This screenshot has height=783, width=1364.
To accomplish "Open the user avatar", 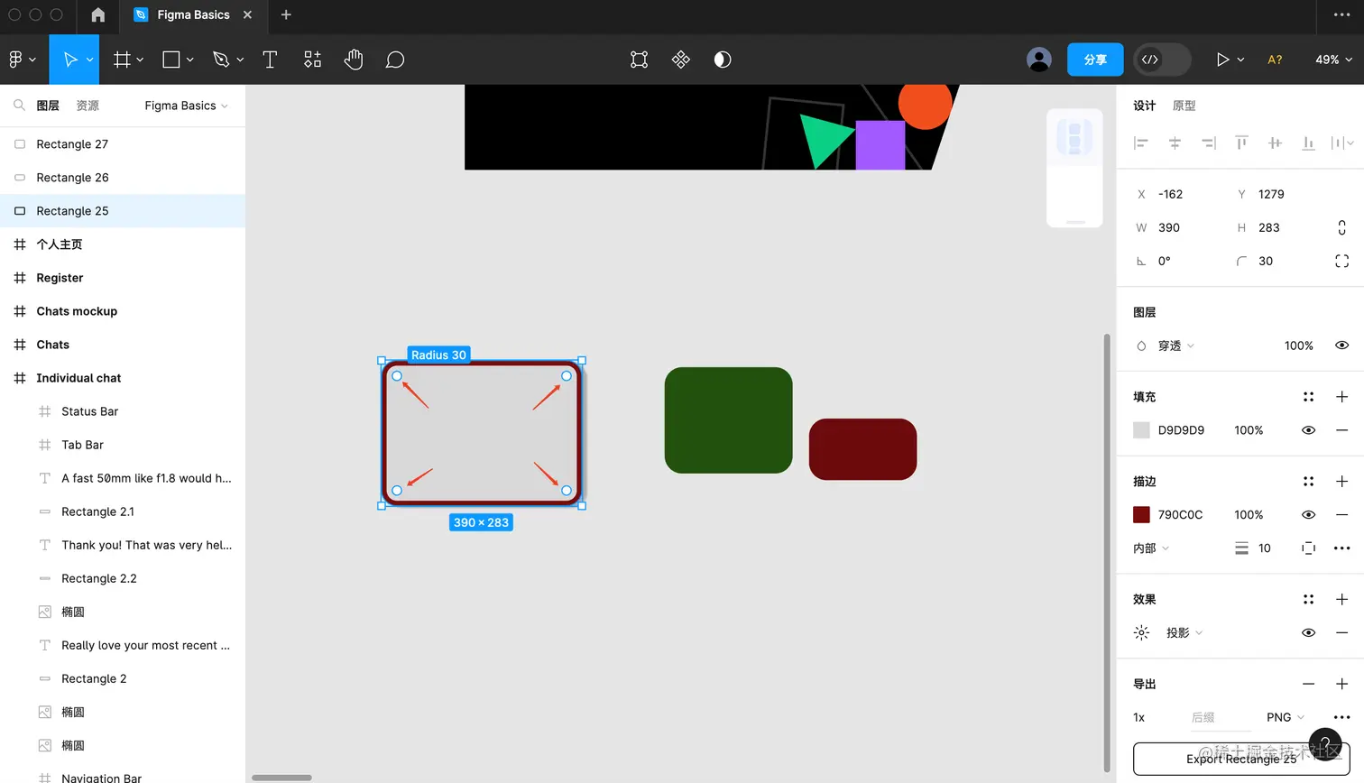I will (x=1039, y=60).
